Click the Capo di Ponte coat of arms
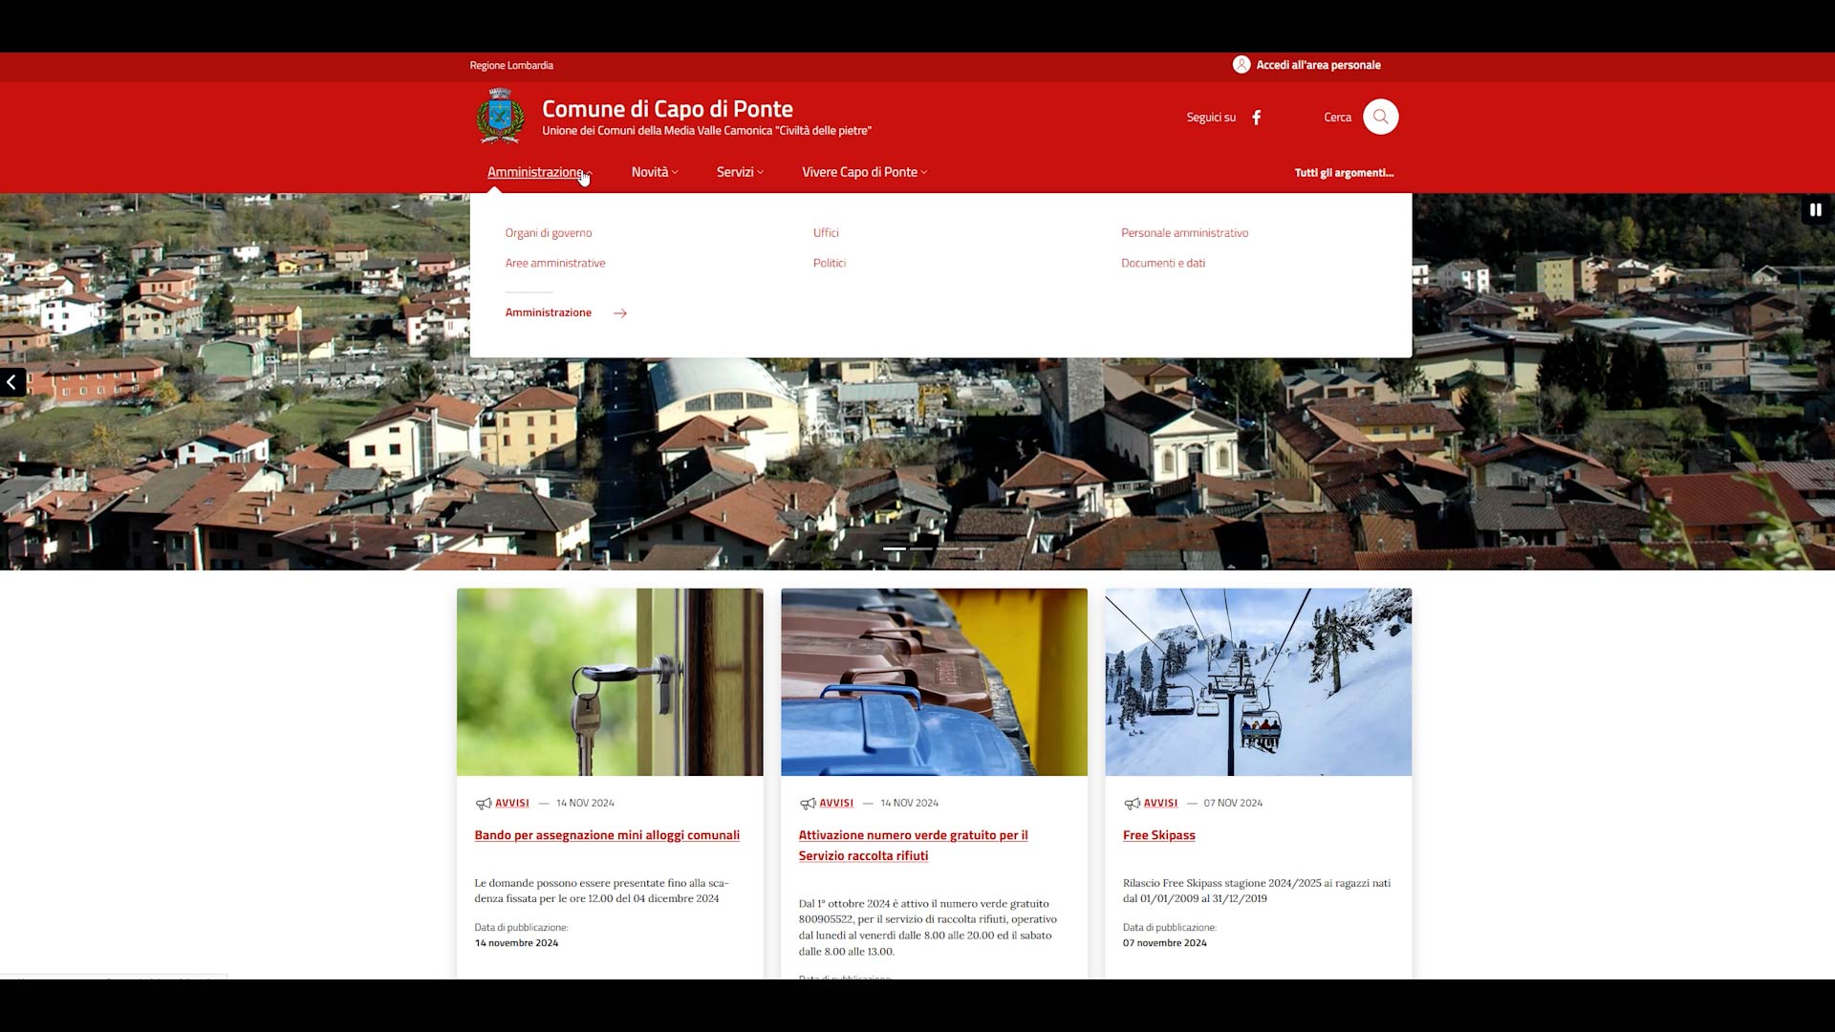Image resolution: width=1835 pixels, height=1032 pixels. point(500,116)
